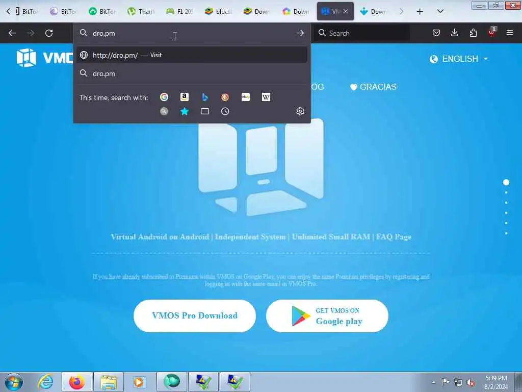The image size is (522, 392).
Task: Open the Action Center flag tray icon
Action: [446, 382]
